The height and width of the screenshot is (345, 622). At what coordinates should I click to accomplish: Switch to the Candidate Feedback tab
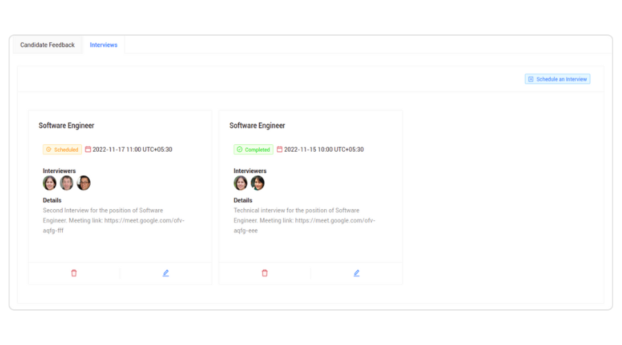tap(47, 45)
